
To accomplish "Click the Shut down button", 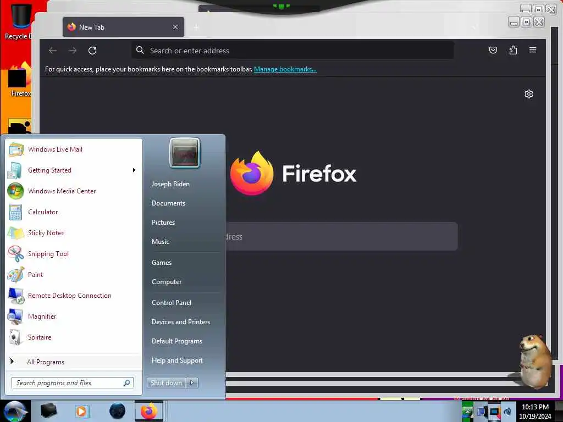I will point(167,382).
